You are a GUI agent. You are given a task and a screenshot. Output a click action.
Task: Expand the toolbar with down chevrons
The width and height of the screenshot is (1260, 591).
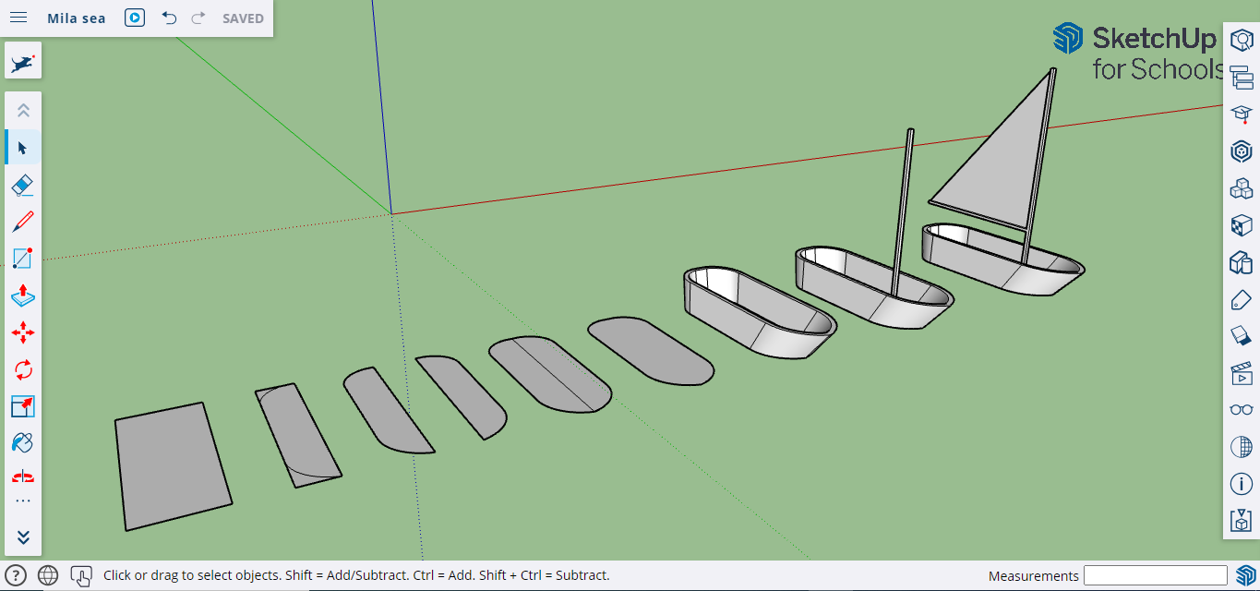tap(23, 537)
